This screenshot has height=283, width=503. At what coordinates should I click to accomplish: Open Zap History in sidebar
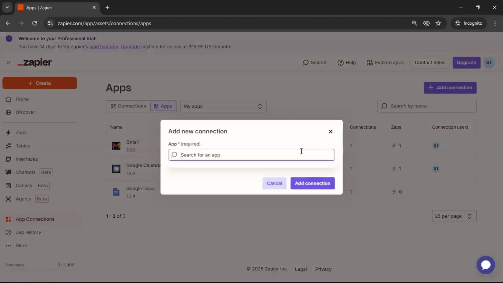click(x=28, y=232)
